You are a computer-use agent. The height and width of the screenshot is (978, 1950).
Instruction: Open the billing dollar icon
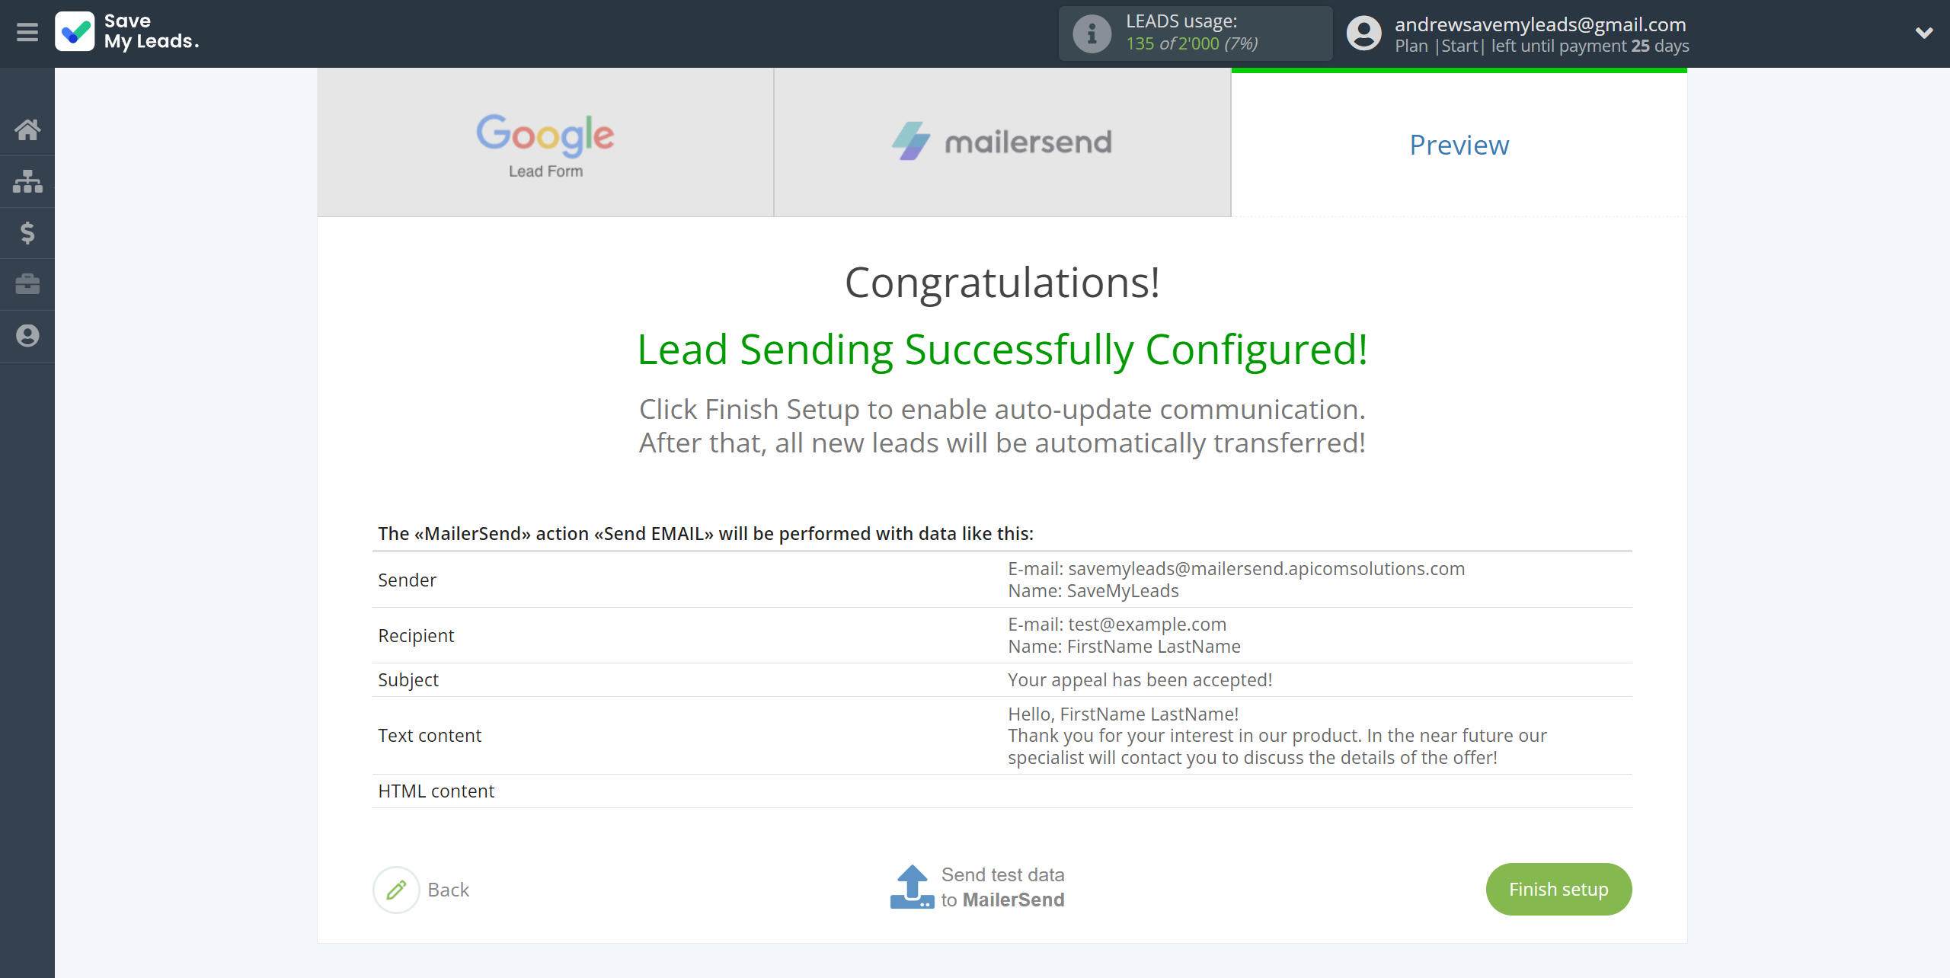point(27,232)
